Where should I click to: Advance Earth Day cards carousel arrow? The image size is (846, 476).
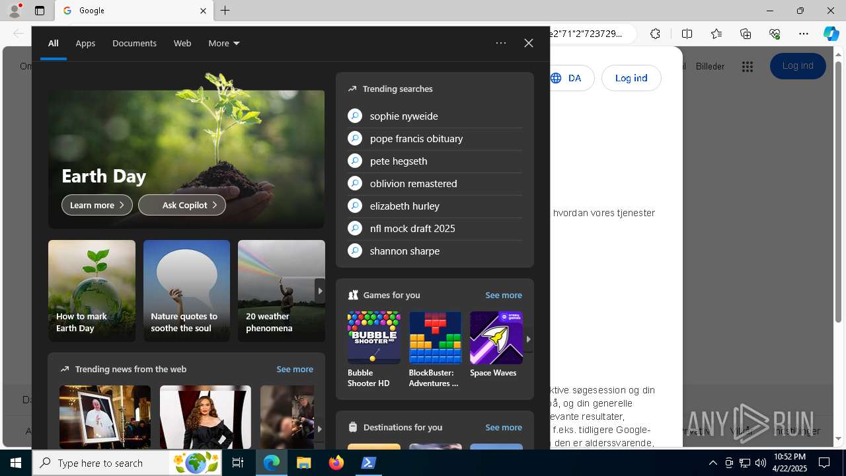coord(320,291)
